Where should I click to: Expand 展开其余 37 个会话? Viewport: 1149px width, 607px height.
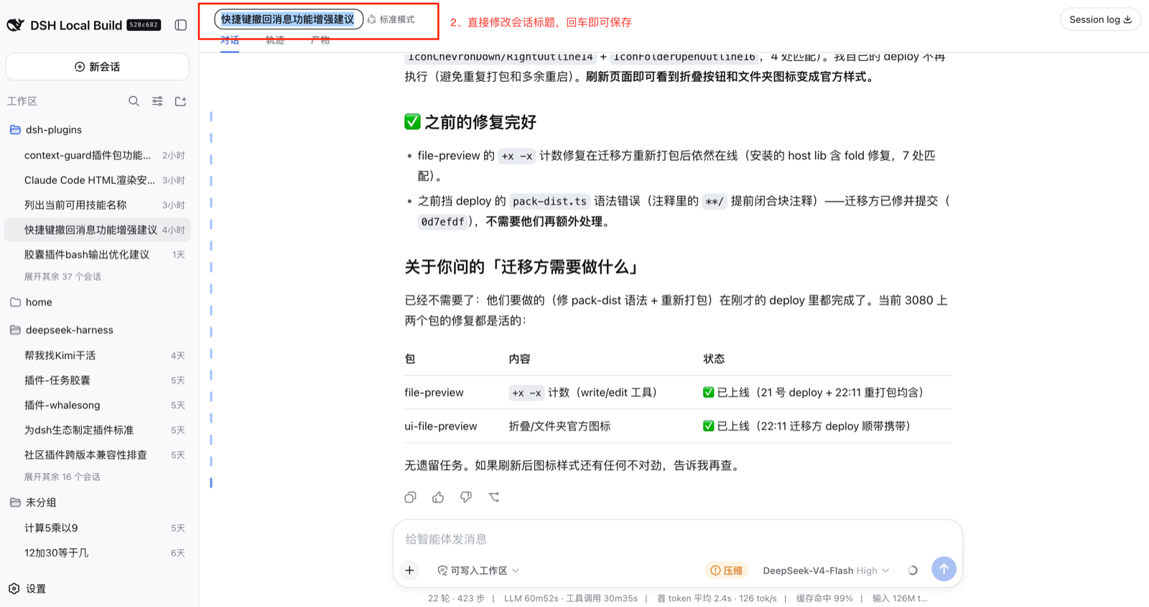62,277
